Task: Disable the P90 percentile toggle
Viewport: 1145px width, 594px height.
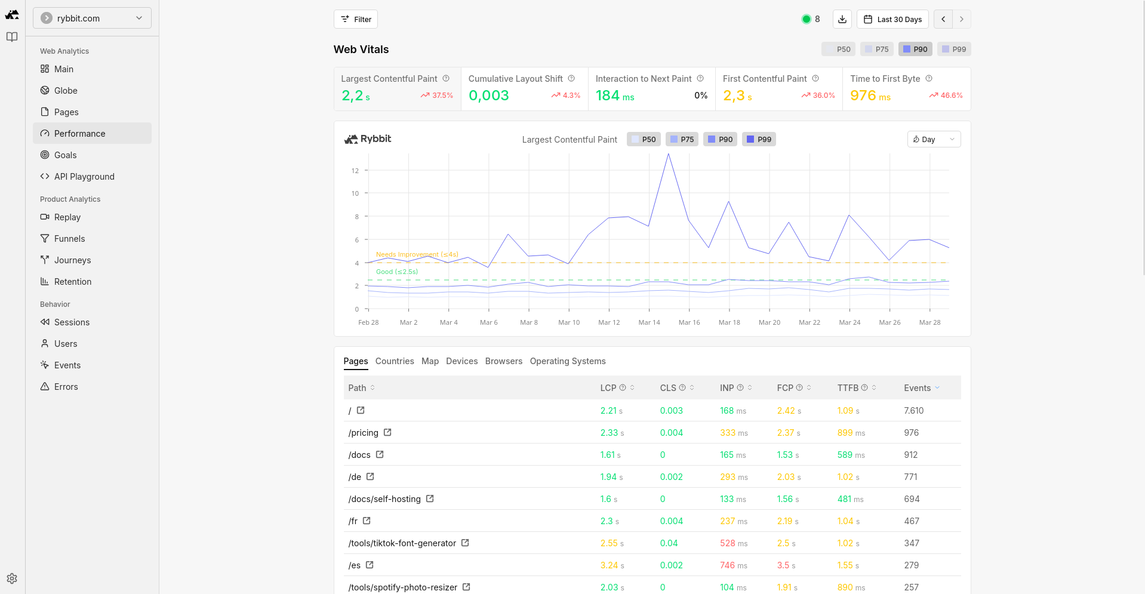Action: click(x=915, y=48)
